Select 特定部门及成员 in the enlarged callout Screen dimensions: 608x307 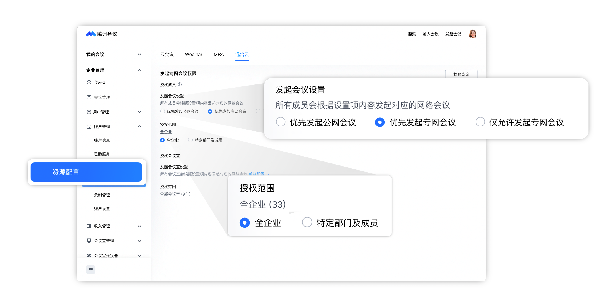click(307, 222)
